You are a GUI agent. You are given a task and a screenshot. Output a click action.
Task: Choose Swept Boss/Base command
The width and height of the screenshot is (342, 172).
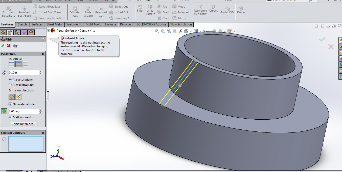click(x=47, y=7)
